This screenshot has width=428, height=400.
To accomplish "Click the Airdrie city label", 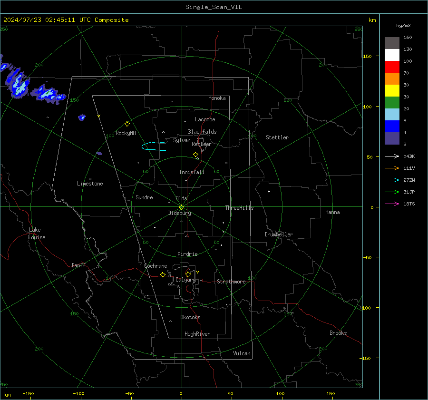I will tap(187, 254).
